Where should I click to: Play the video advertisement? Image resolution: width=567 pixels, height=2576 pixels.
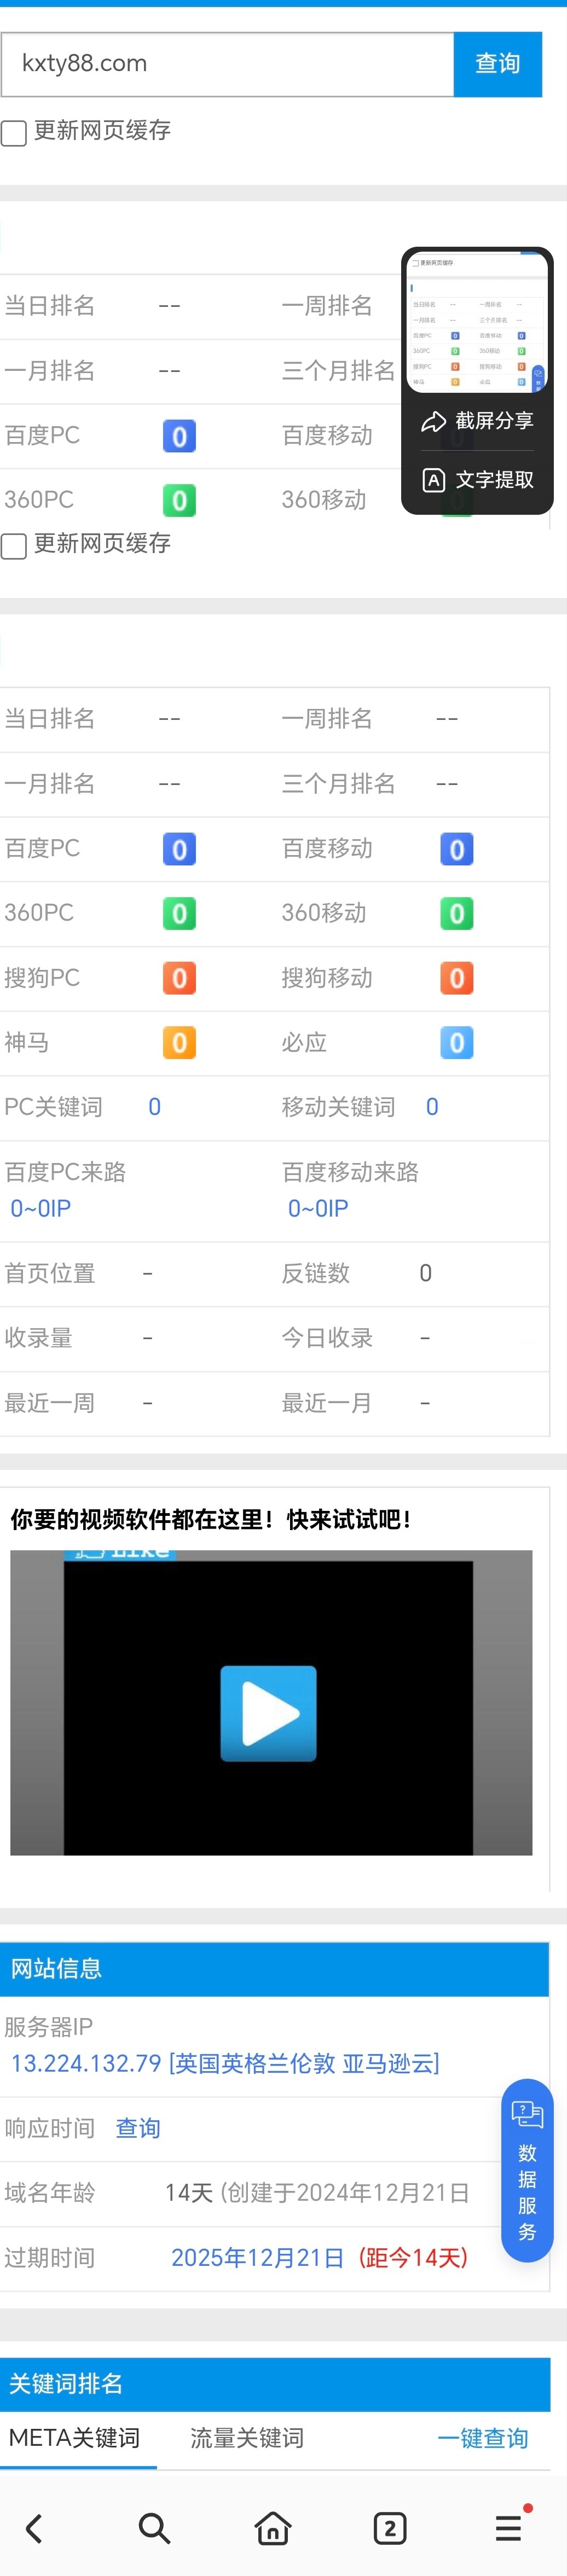click(x=268, y=1713)
